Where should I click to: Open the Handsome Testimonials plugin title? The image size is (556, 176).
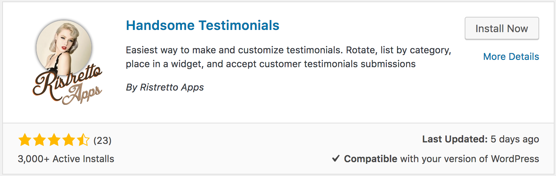tap(203, 25)
